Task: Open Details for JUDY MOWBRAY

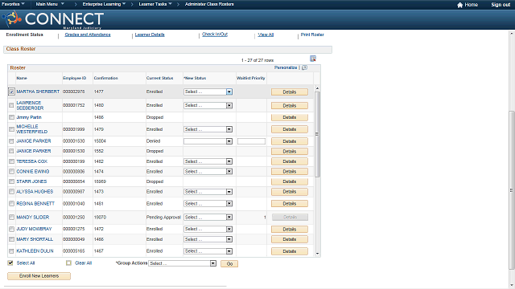Action: coord(290,230)
